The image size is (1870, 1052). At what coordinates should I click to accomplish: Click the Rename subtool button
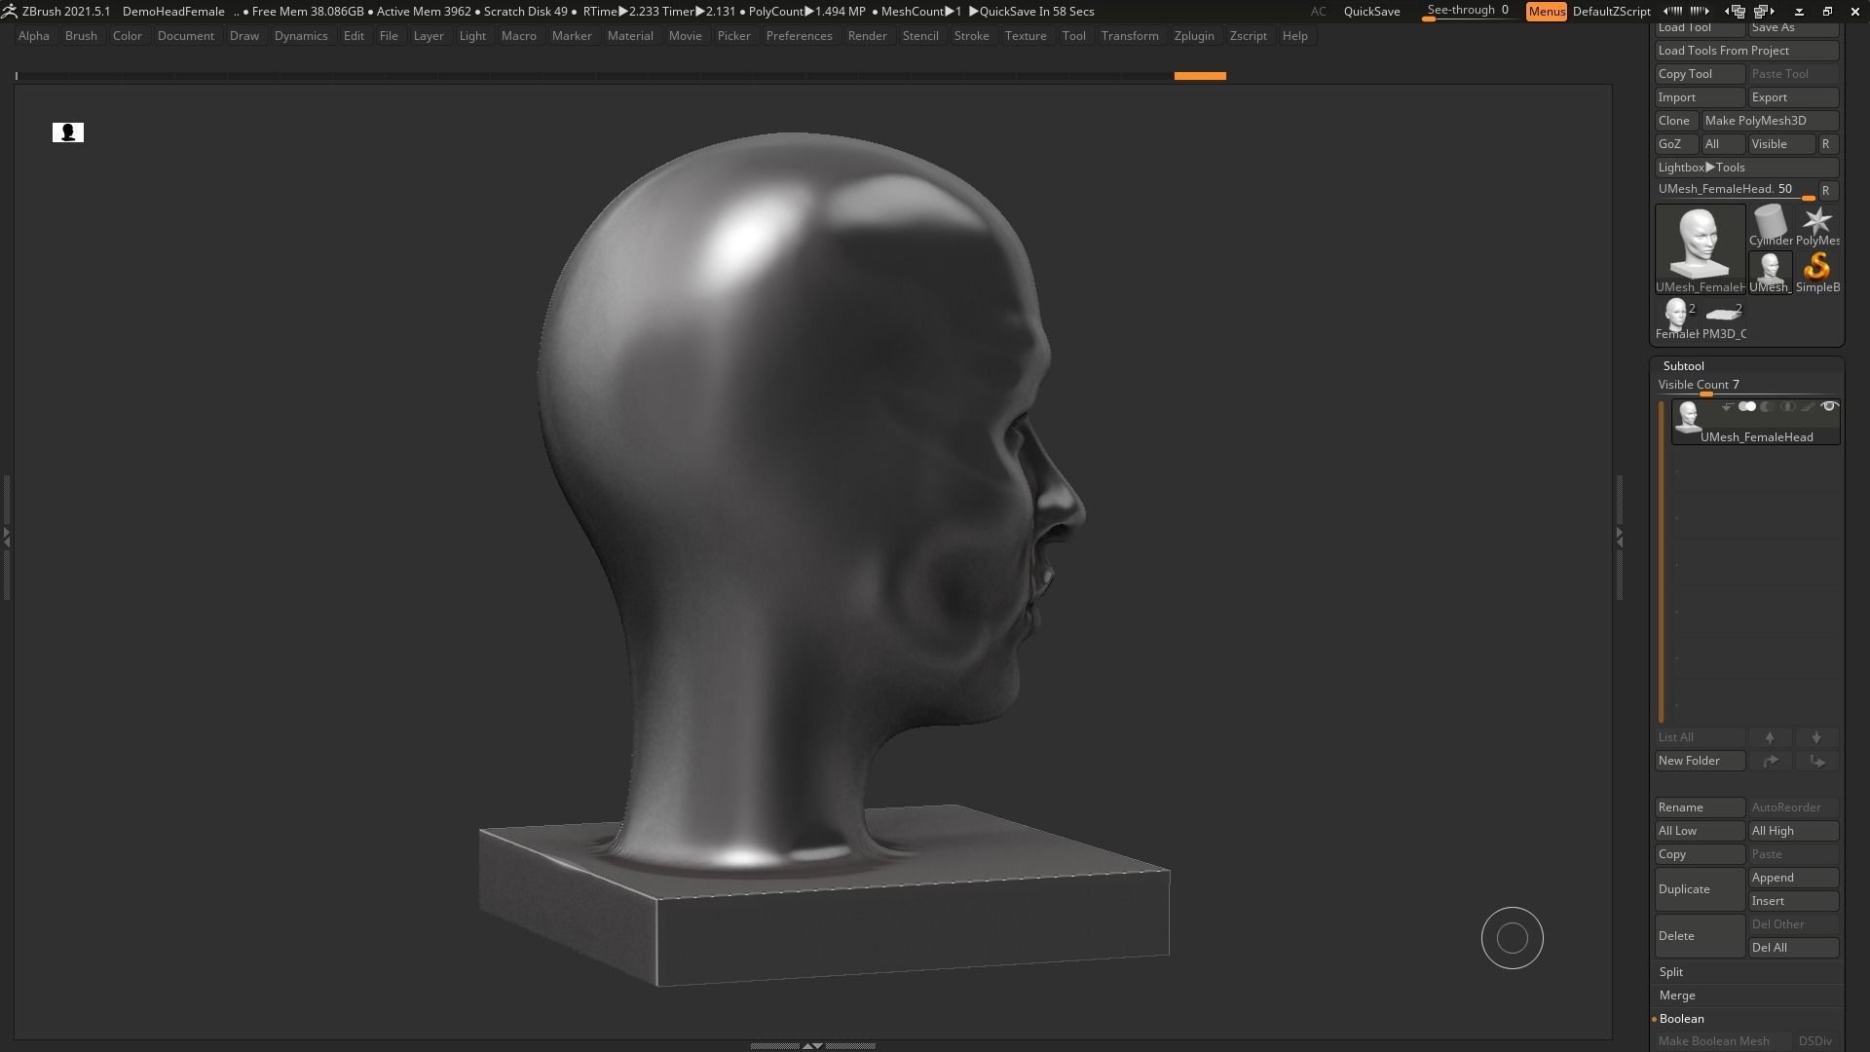(x=1700, y=808)
